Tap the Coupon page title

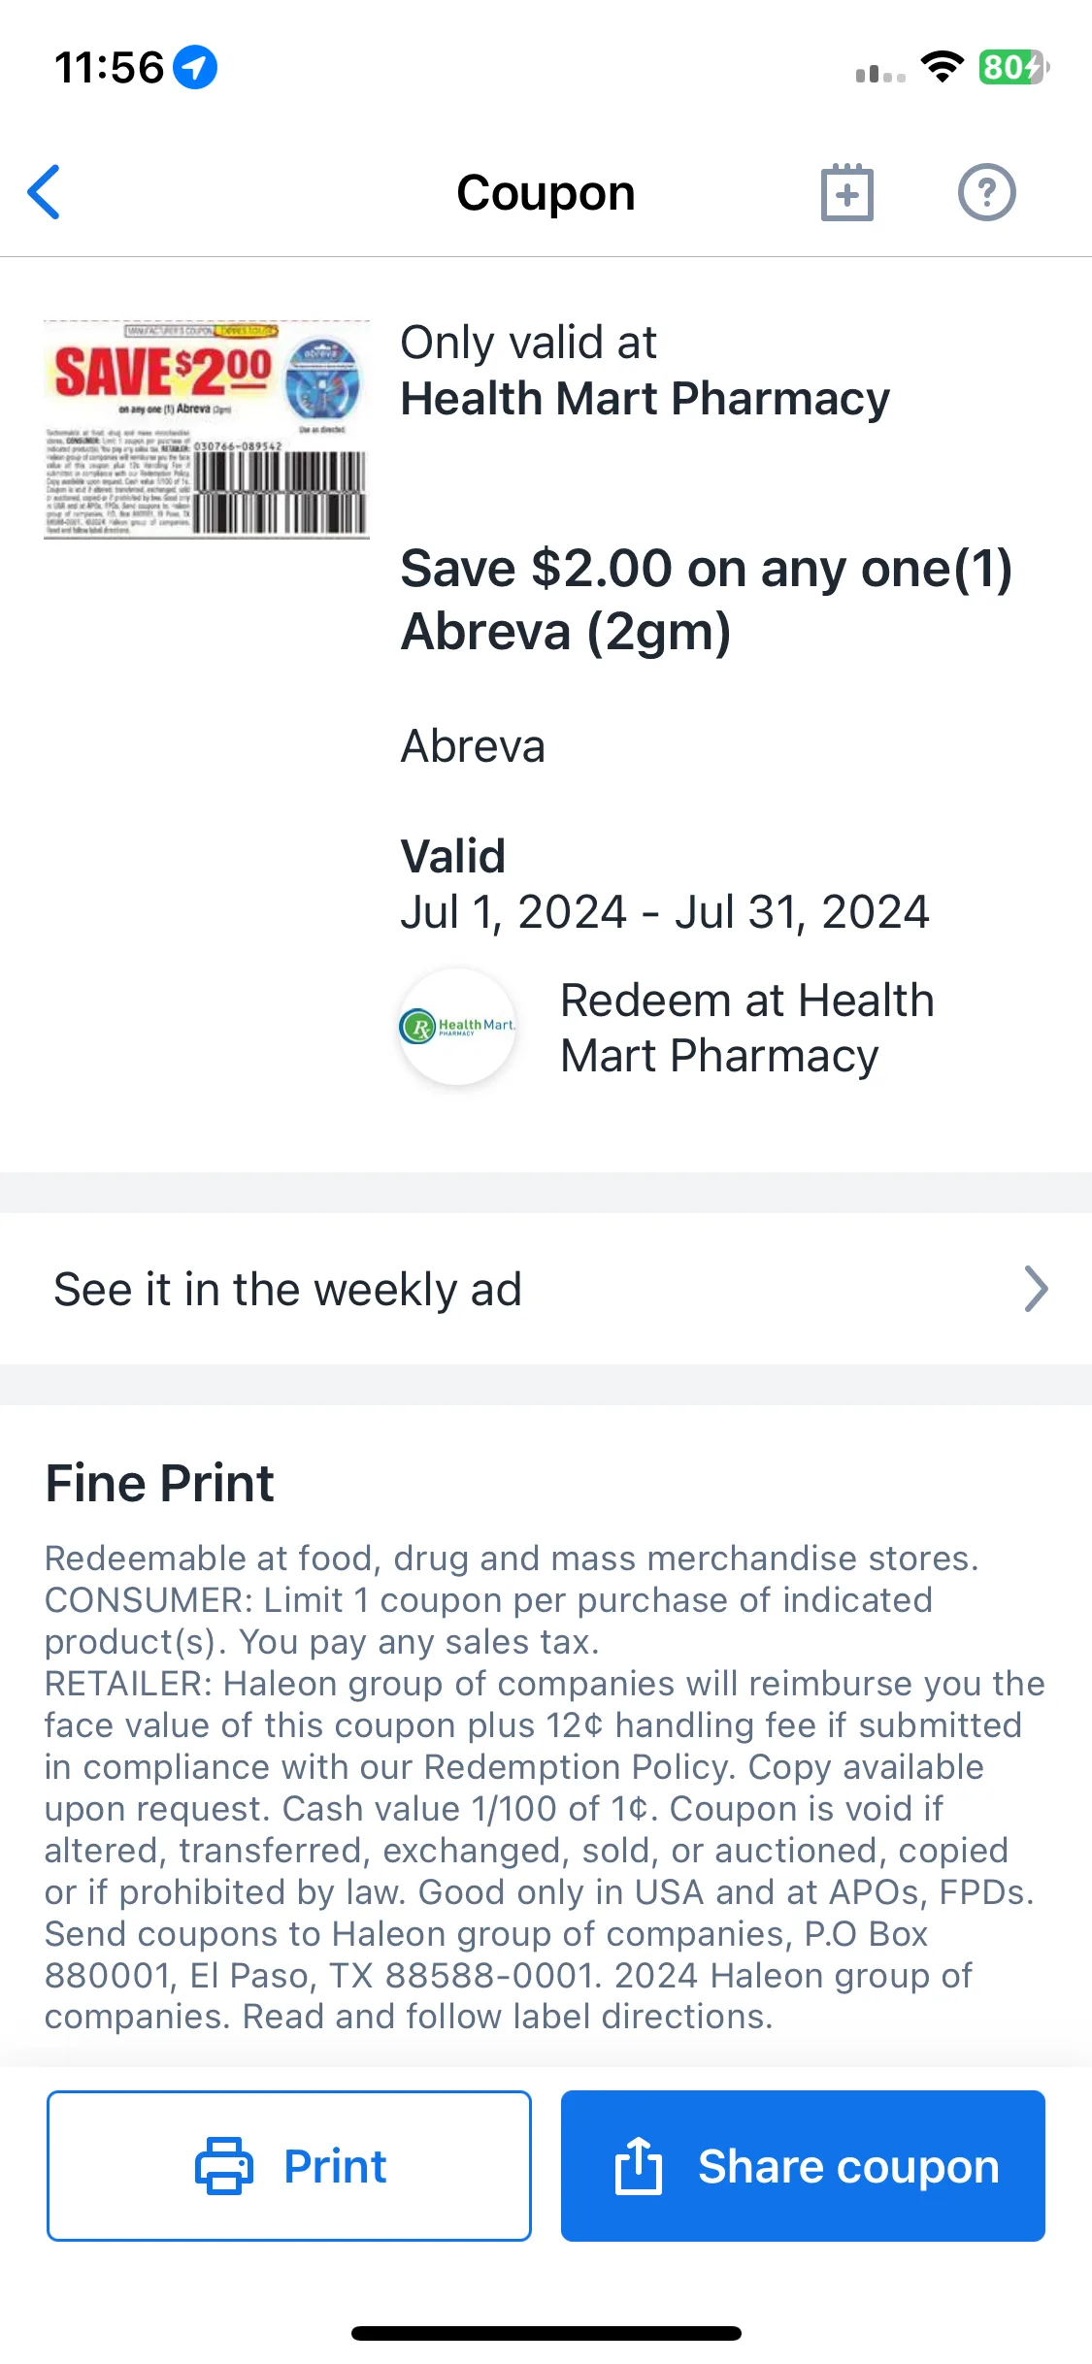546,192
